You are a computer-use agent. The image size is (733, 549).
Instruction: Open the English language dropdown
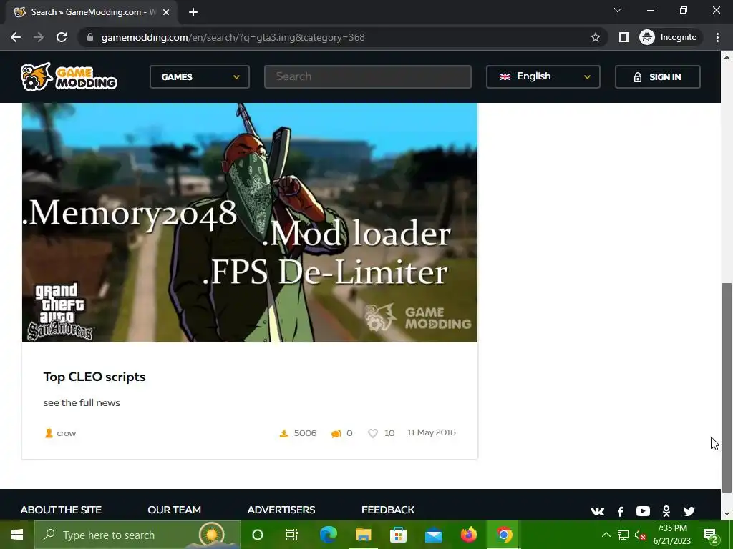point(543,76)
